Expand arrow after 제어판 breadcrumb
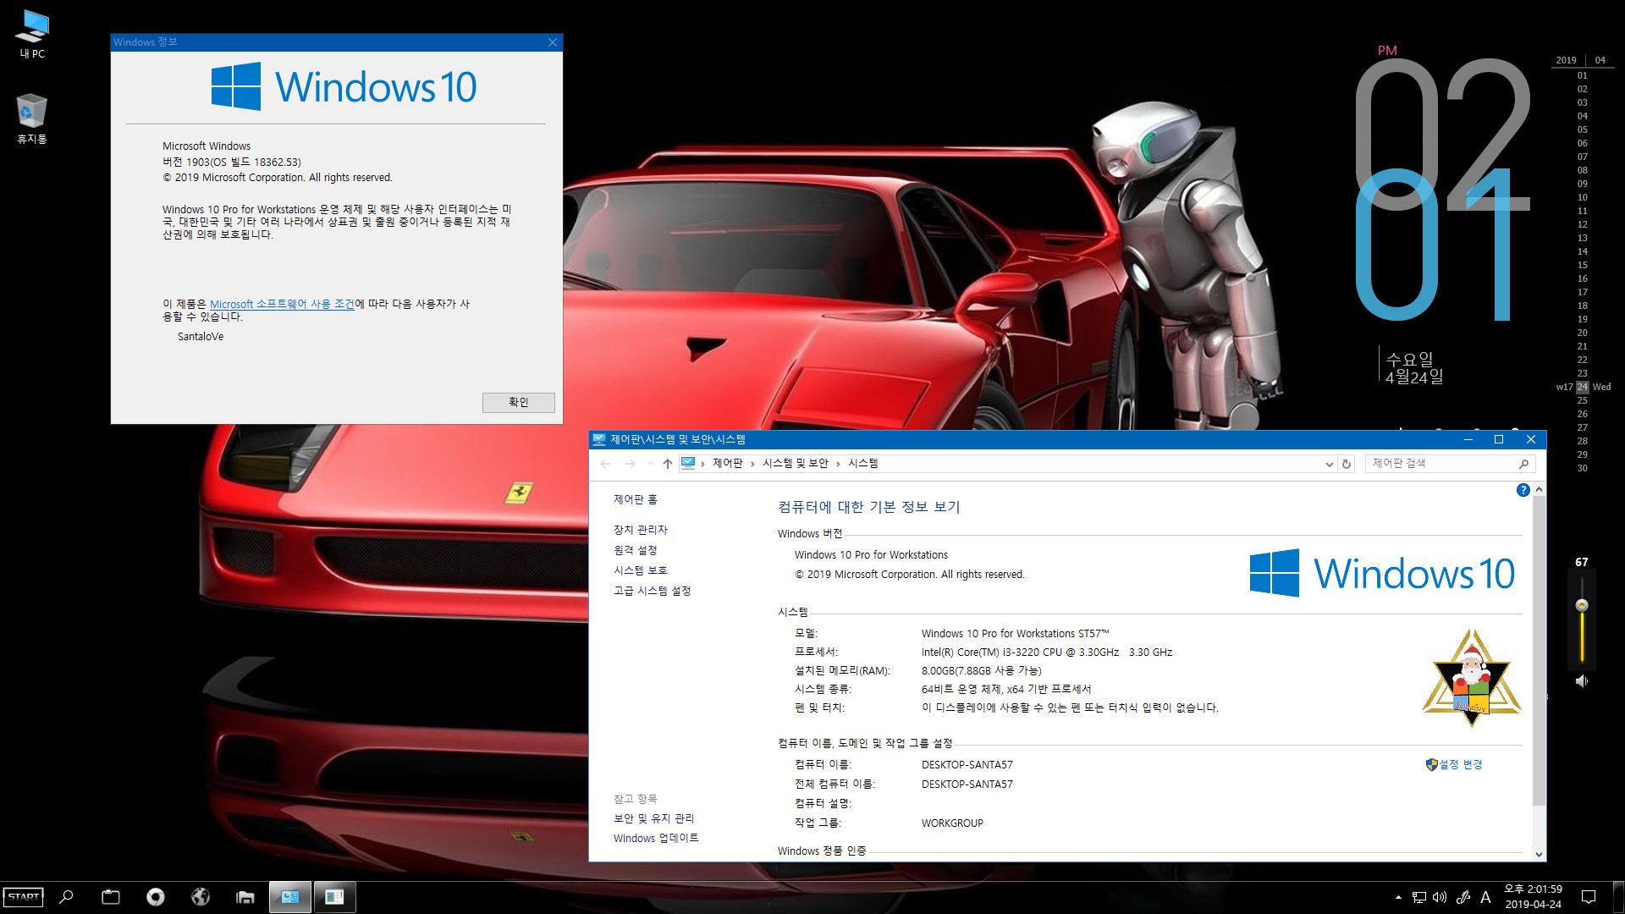This screenshot has width=1625, height=914. click(752, 464)
